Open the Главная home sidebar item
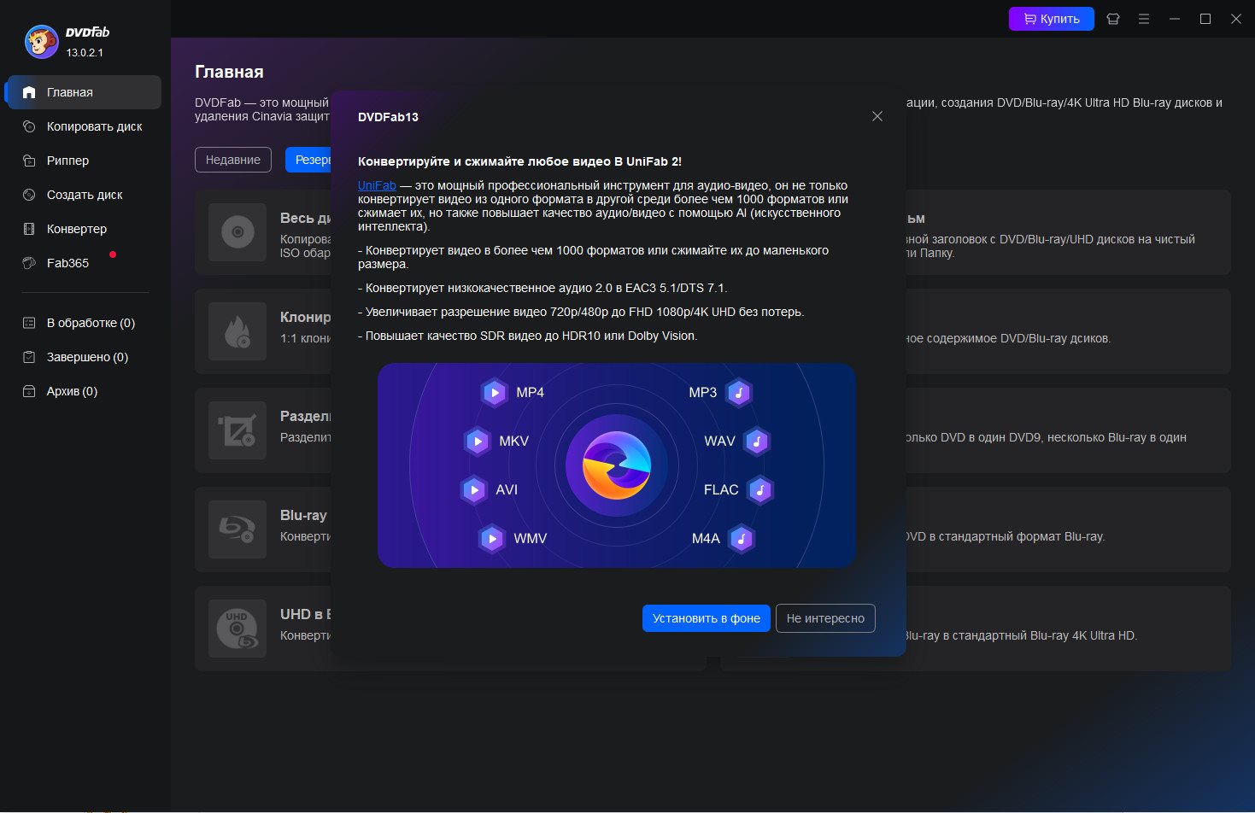This screenshot has width=1255, height=813. click(84, 92)
